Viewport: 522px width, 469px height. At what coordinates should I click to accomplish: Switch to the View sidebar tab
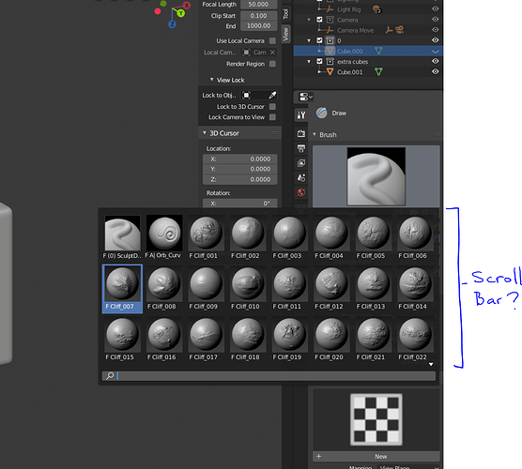(285, 35)
